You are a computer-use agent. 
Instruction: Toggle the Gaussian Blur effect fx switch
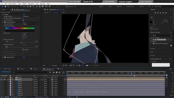pos(3,57)
